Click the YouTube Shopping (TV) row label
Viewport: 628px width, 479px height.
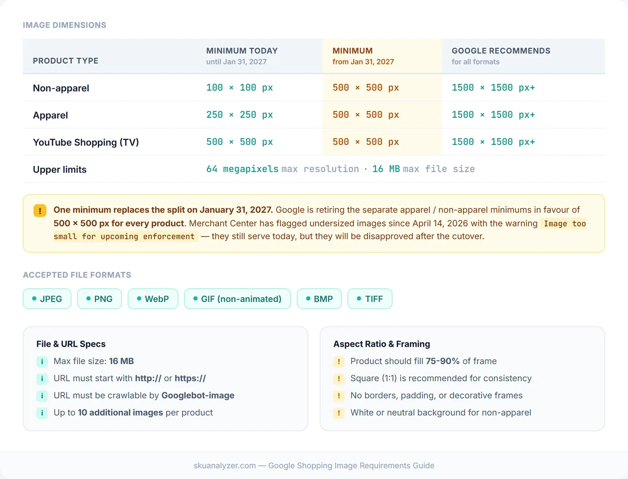(86, 142)
